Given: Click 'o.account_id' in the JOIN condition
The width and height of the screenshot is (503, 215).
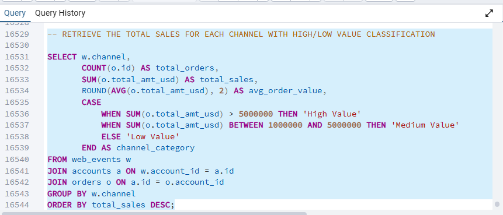Looking at the screenshot, I should pos(195,182).
